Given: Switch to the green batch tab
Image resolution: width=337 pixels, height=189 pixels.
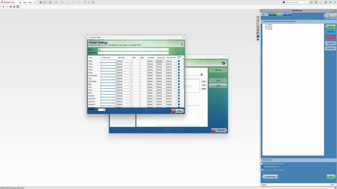Looking at the screenshot, I should point(280,15).
